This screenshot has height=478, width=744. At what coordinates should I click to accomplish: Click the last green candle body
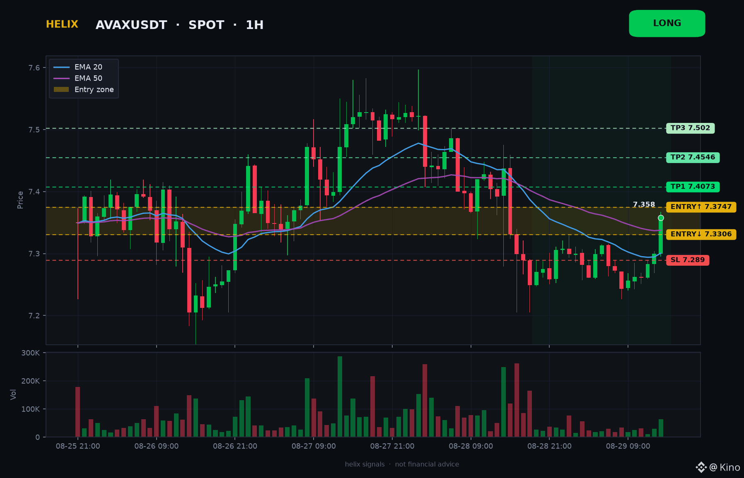click(x=661, y=236)
